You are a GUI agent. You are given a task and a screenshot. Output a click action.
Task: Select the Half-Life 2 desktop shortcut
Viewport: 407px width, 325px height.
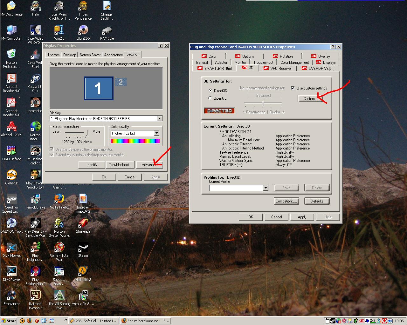83,274
